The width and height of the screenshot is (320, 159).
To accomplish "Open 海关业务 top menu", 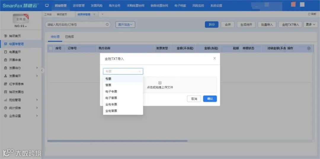I will click(114, 6).
